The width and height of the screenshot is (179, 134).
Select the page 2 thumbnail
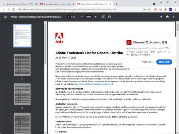click(x=22, y=65)
